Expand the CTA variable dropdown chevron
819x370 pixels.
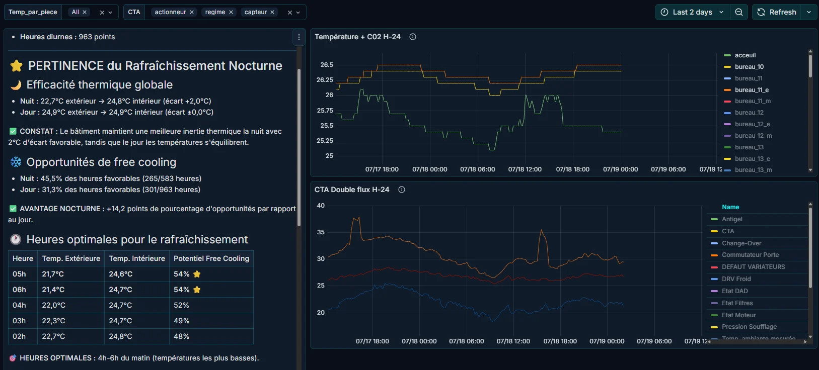coord(298,13)
